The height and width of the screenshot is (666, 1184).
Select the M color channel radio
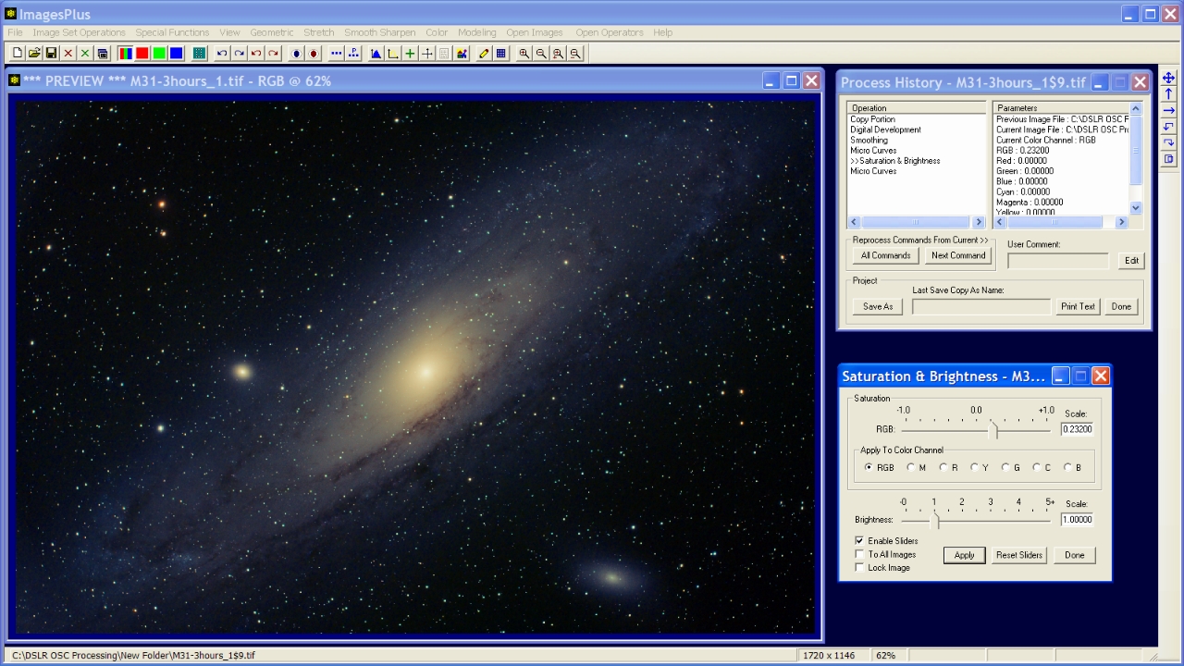[x=911, y=467]
